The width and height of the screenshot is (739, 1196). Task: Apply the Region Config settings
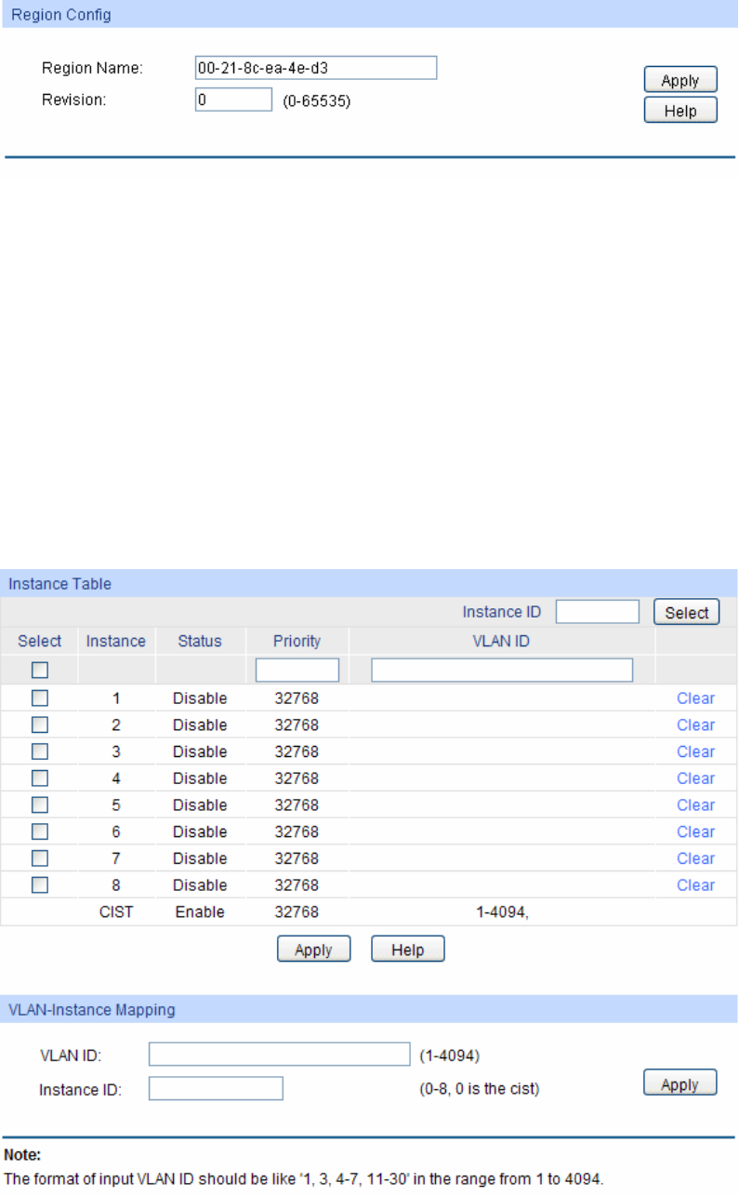pyautogui.click(x=680, y=81)
